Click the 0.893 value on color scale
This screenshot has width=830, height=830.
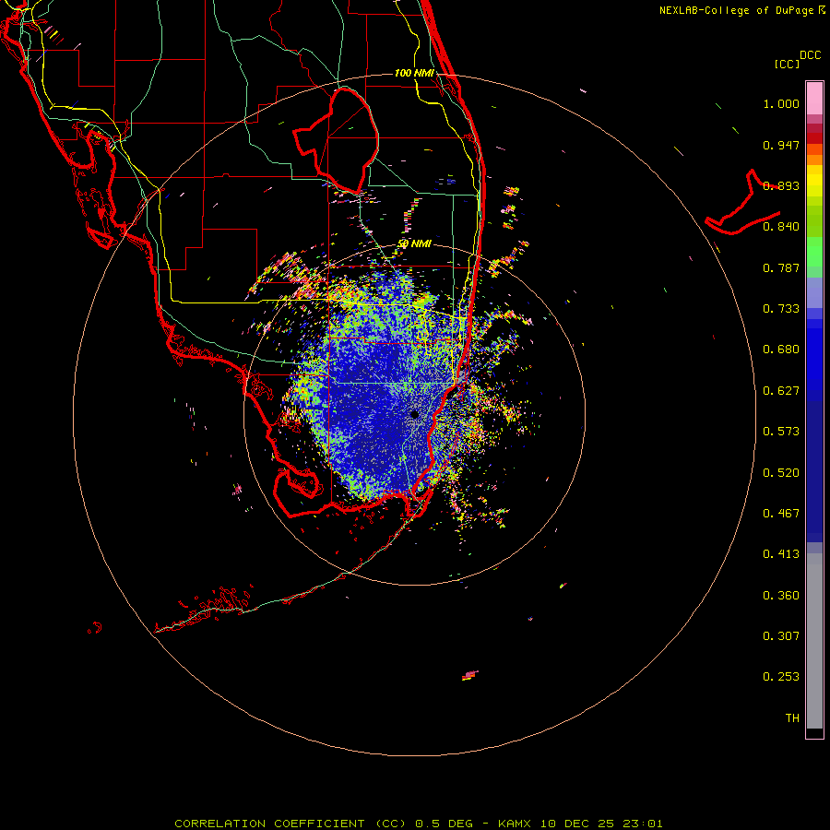(x=781, y=185)
